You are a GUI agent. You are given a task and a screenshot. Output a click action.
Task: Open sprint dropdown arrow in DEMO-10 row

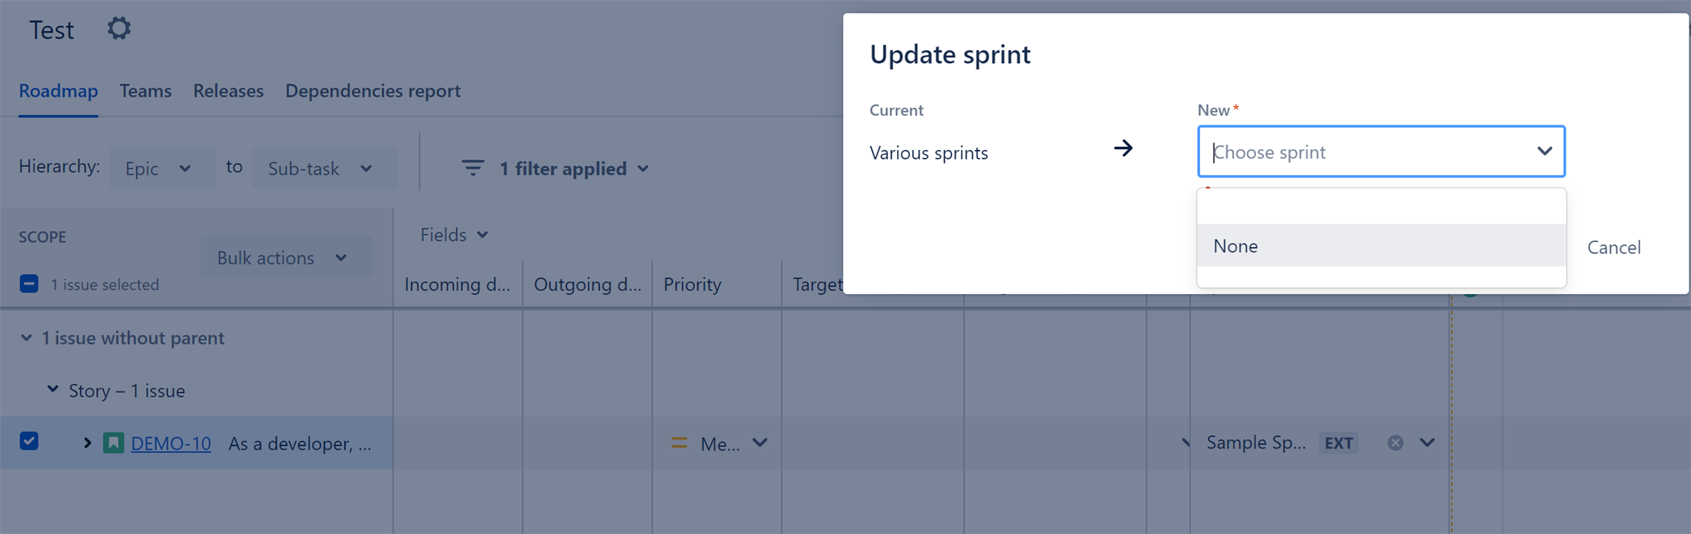(1427, 443)
